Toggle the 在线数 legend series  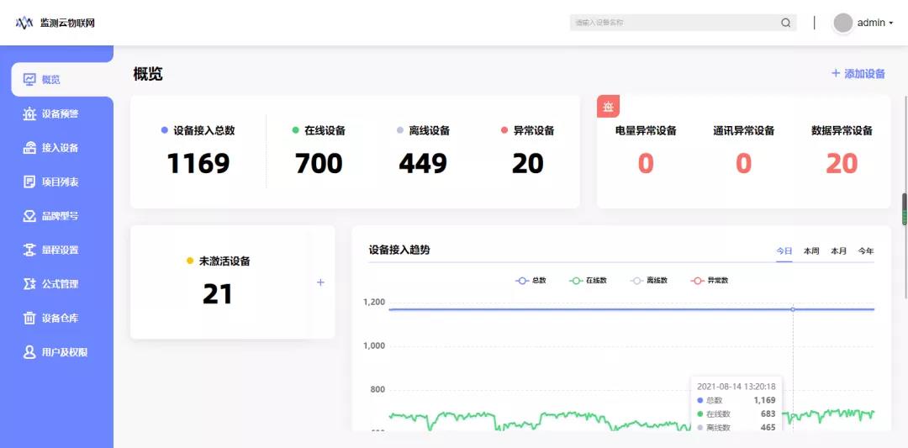[588, 280]
